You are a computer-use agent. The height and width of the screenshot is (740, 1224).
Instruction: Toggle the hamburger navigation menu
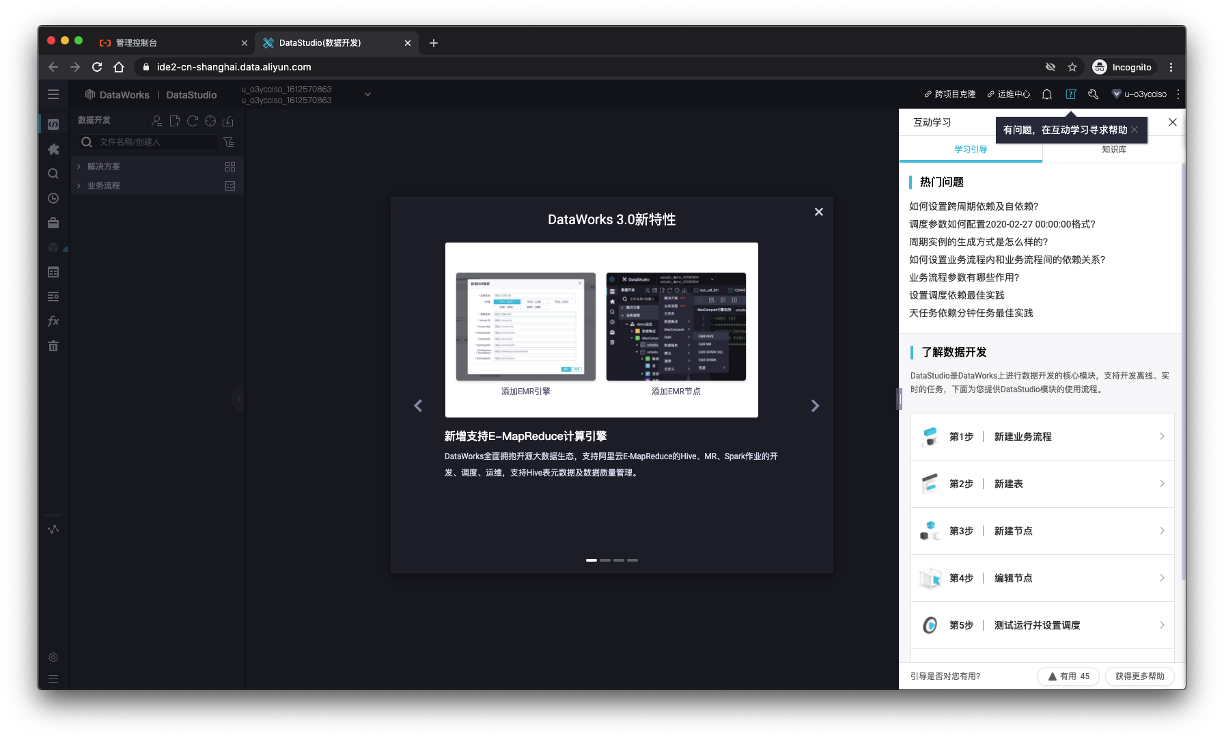53,94
